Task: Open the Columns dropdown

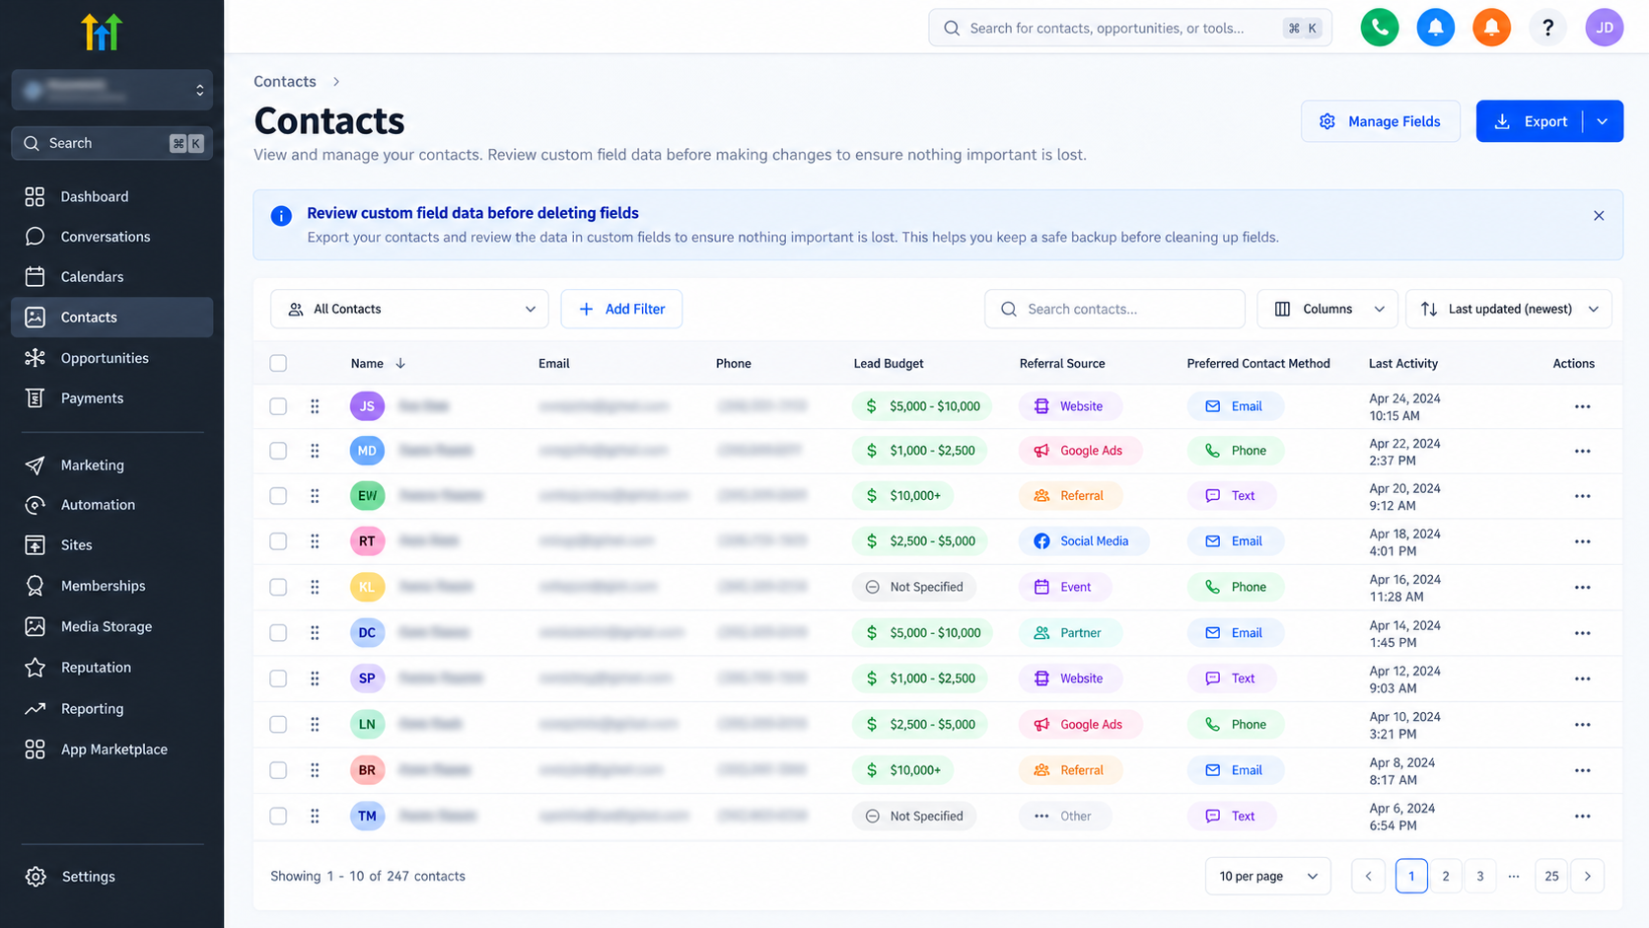Action: [1327, 309]
